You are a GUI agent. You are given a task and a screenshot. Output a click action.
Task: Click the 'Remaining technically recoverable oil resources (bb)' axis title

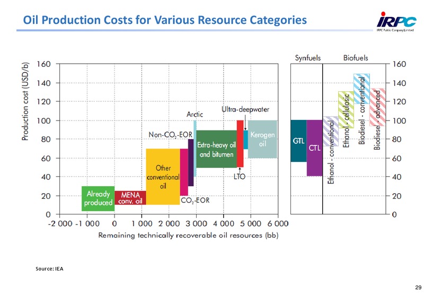[x=188, y=236]
